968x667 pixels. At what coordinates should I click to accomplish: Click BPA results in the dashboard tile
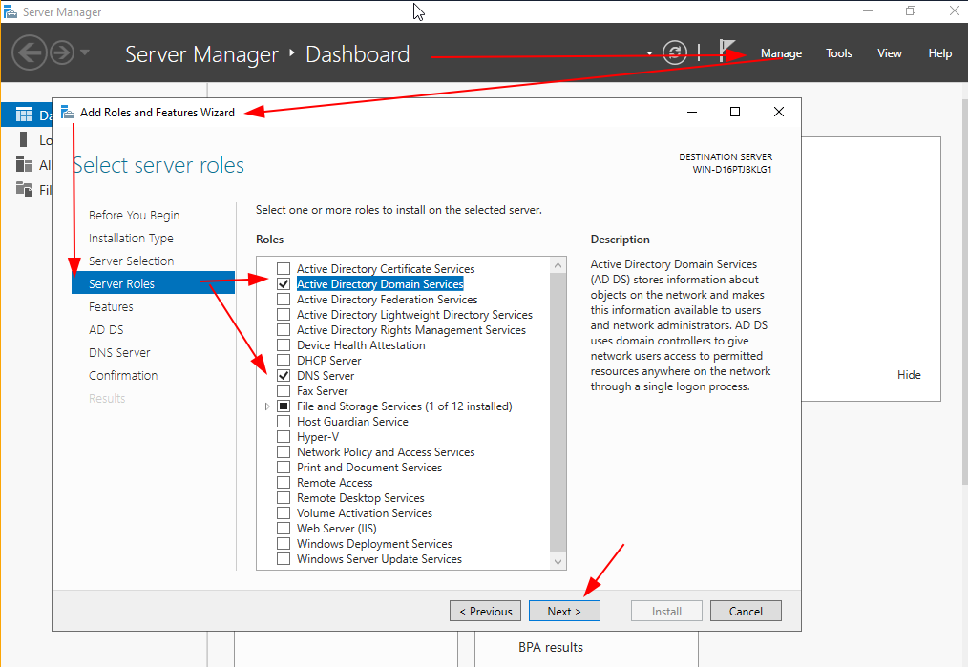coord(551,647)
